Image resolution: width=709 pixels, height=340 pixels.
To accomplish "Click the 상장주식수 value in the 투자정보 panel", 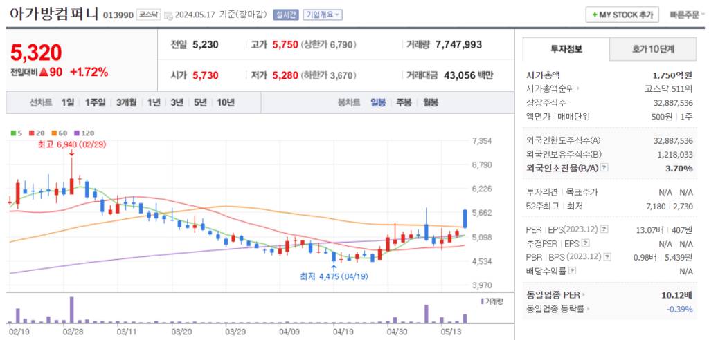I will click(x=673, y=102).
